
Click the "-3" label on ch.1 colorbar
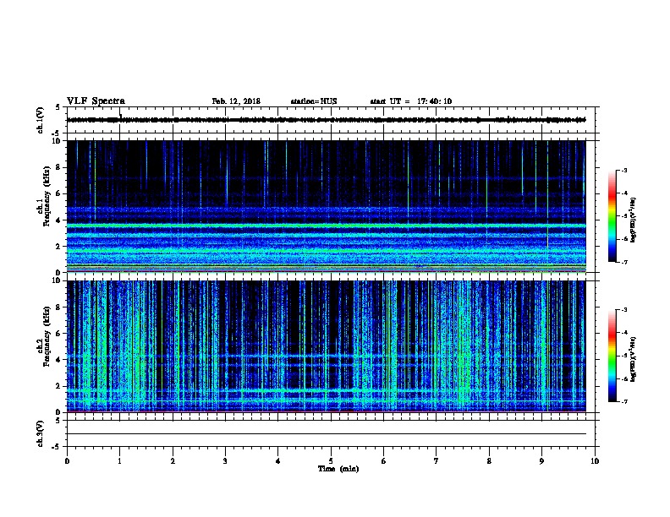click(x=624, y=171)
